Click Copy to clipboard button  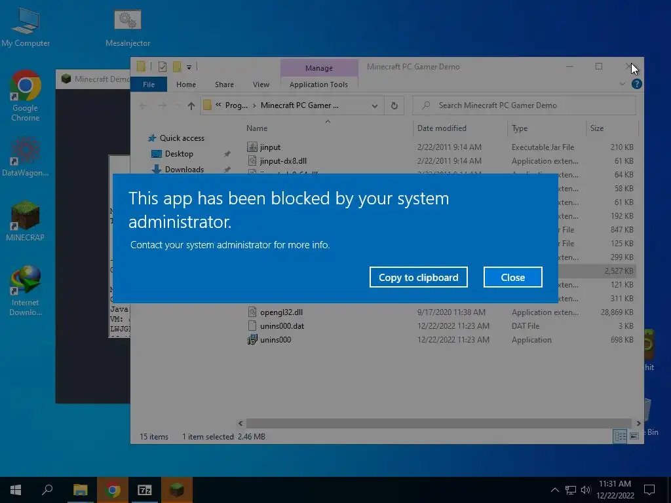(x=418, y=277)
